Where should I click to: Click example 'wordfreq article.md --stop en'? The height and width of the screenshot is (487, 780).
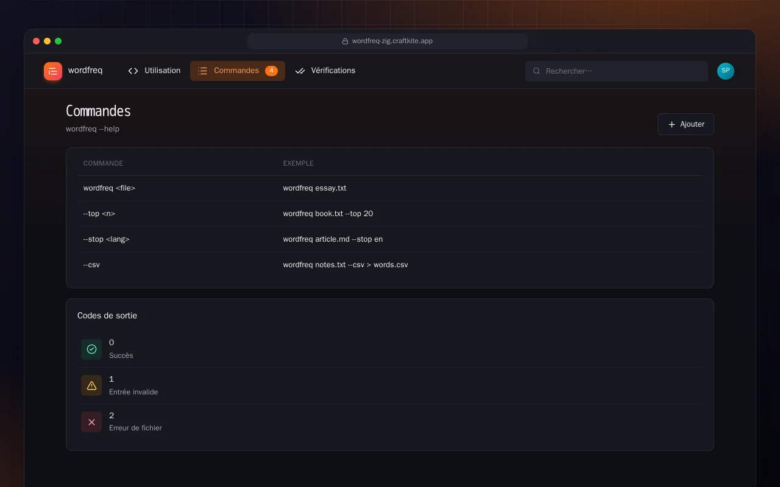point(333,239)
